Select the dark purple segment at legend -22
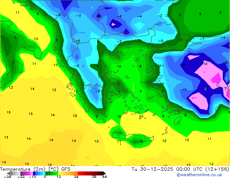Image resolution: width=230 pixels, height=178 pixels. click(x=21, y=173)
